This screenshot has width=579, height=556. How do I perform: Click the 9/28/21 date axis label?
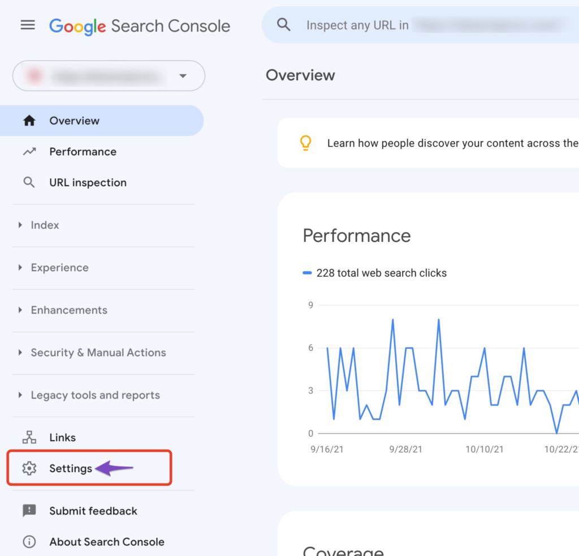(405, 449)
